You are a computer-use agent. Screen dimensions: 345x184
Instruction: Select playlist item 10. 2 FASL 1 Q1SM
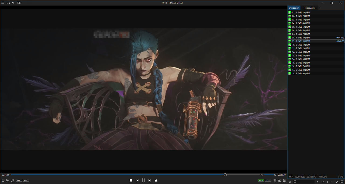point(316,45)
